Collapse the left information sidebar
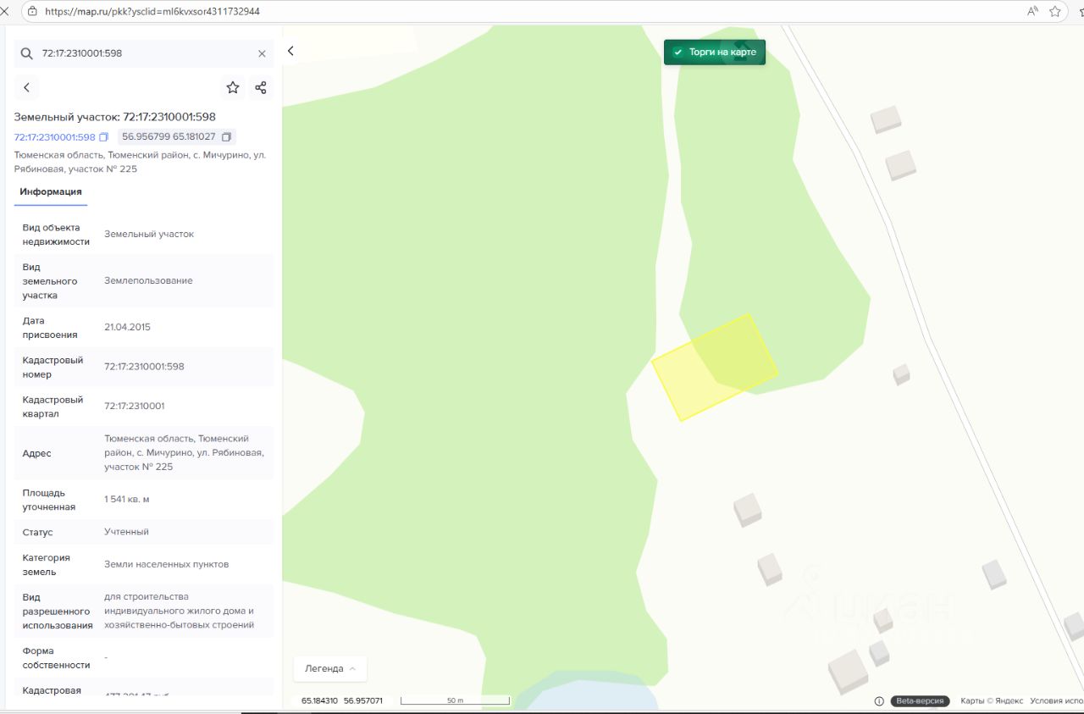 pyautogui.click(x=290, y=51)
